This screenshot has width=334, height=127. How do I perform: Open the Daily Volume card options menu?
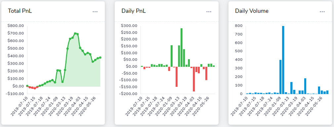pyautogui.click(x=322, y=12)
